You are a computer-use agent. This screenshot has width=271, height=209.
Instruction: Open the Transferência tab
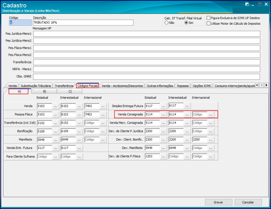(64, 86)
